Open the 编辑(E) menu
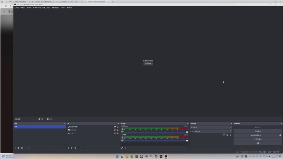This screenshot has height=159, width=283. 23,7
